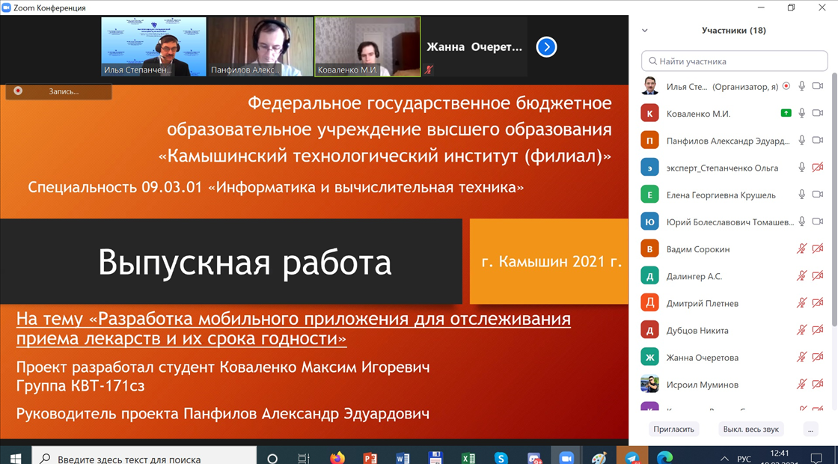Viewport: 838px width, 464px height.
Task: Select participant Исроил Муминов in list
Action: pyautogui.click(x=702, y=385)
